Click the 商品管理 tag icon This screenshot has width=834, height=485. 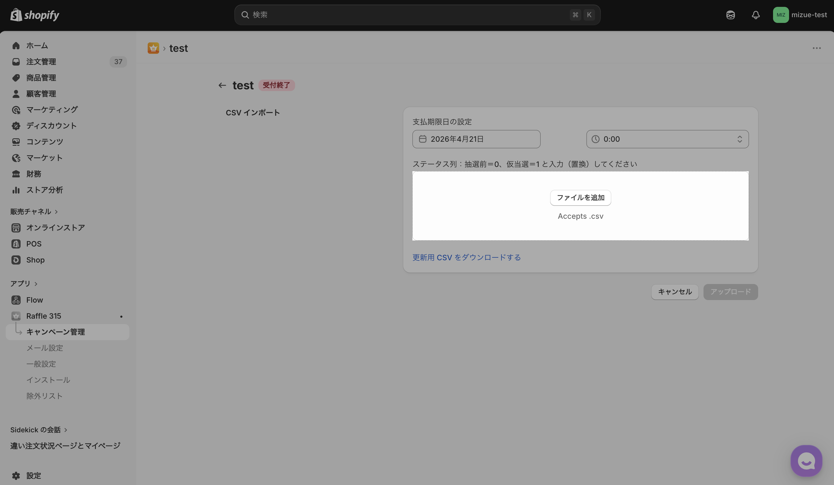point(16,78)
